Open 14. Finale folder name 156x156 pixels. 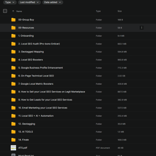pyautogui.click(x=23, y=140)
